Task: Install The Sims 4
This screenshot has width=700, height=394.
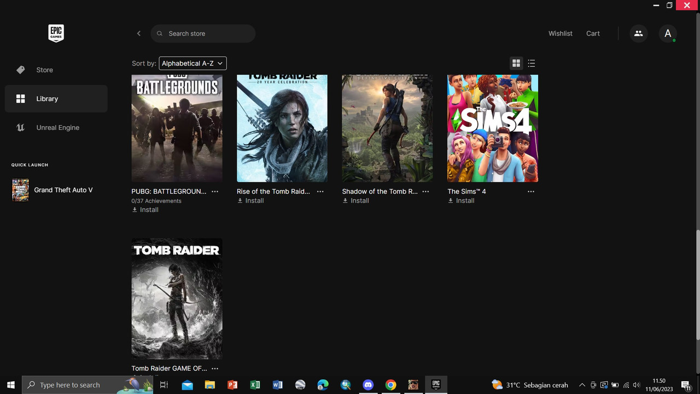Action: 461,201
